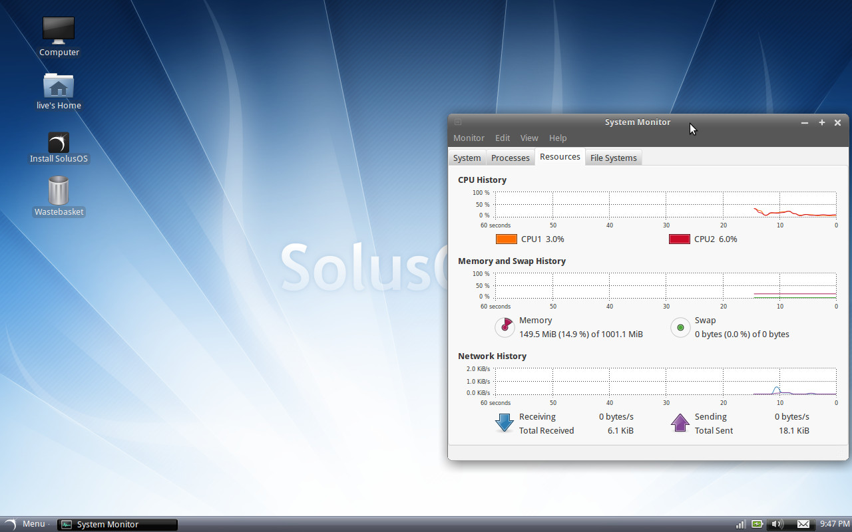Click the network signal strength tray icon

pos(740,525)
